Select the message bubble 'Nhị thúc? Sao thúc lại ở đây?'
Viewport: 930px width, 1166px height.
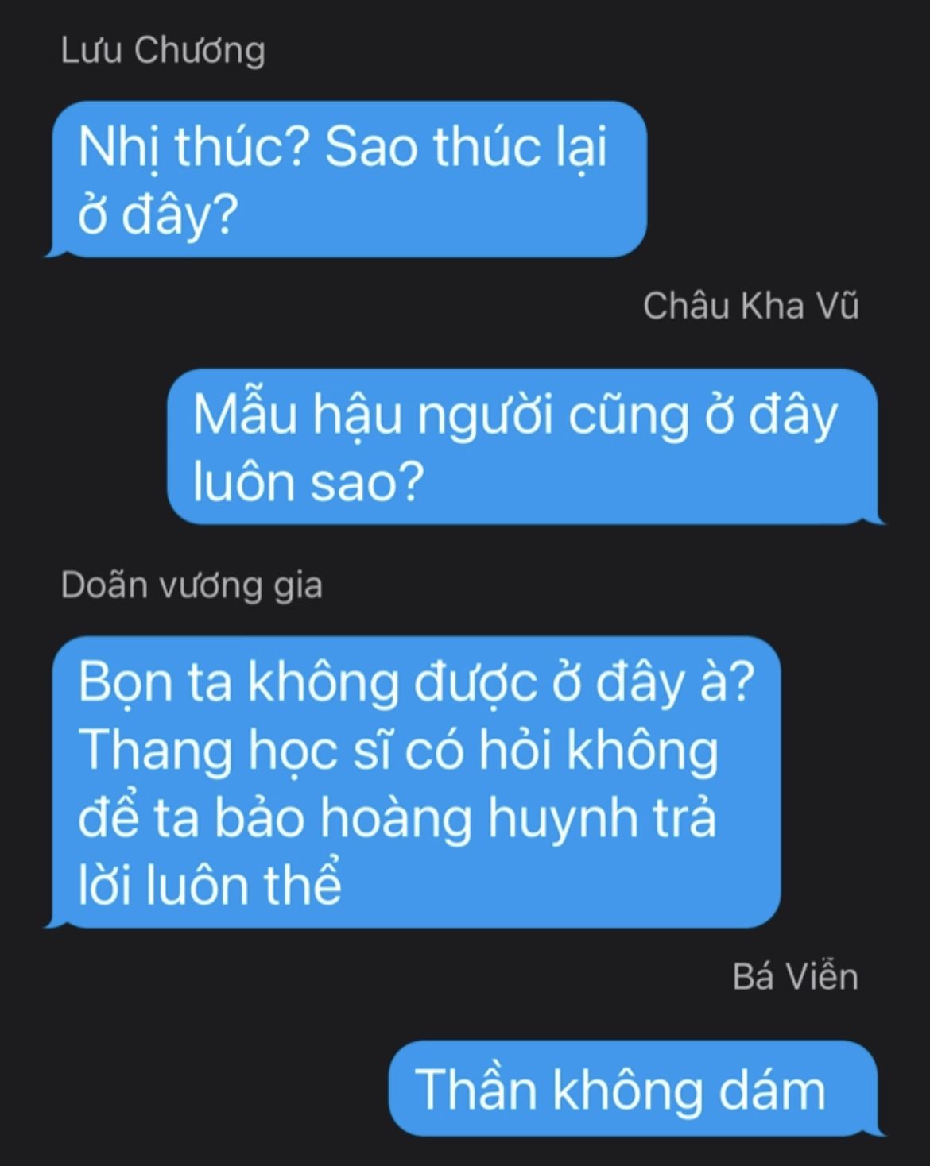tap(346, 180)
